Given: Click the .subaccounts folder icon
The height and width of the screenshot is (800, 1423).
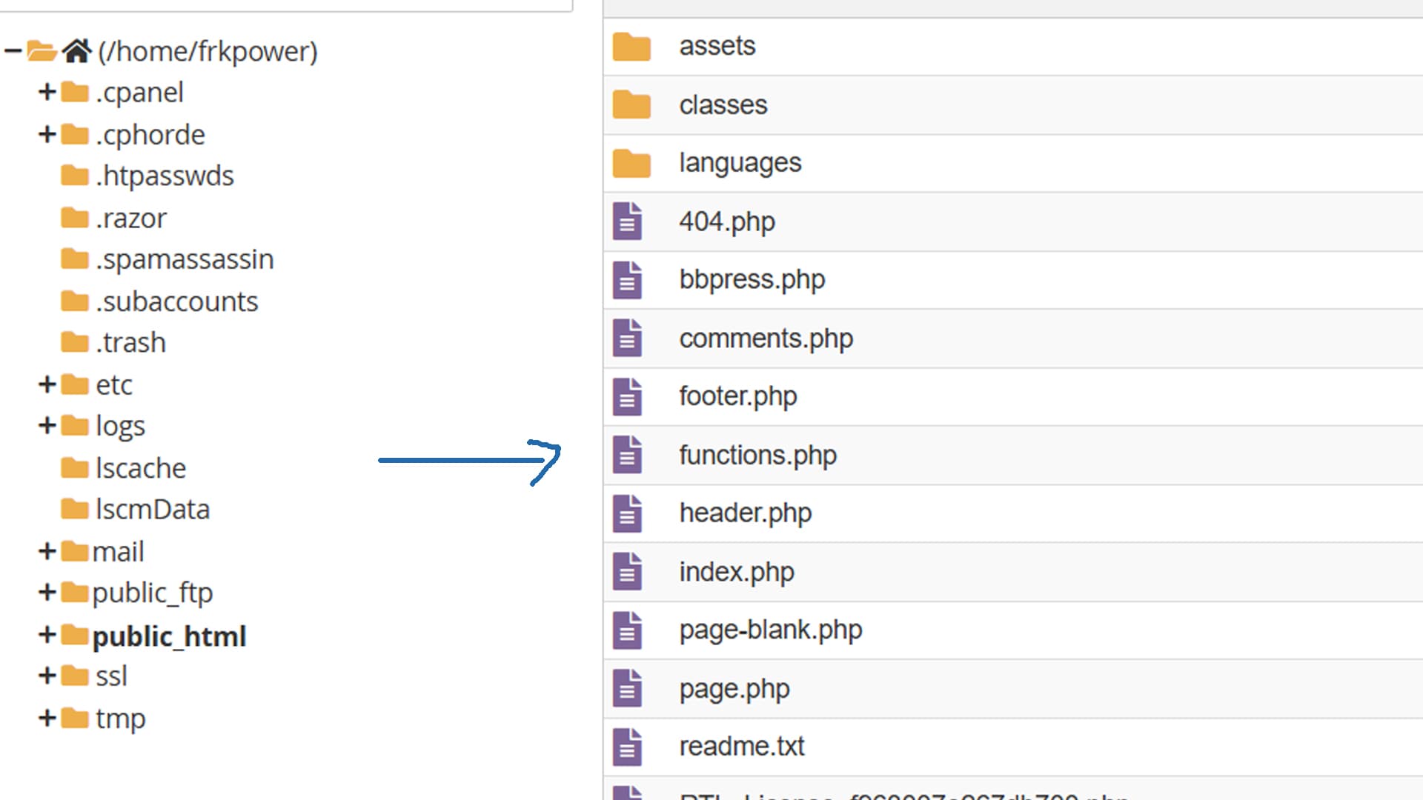Looking at the screenshot, I should pyautogui.click(x=75, y=301).
